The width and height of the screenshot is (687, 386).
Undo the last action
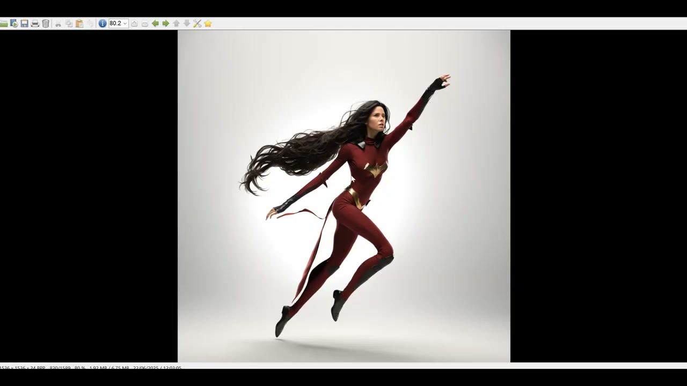click(x=90, y=24)
